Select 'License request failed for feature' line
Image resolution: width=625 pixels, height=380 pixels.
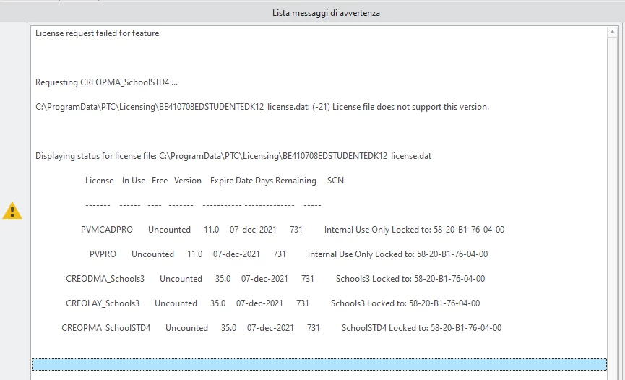tap(98, 33)
